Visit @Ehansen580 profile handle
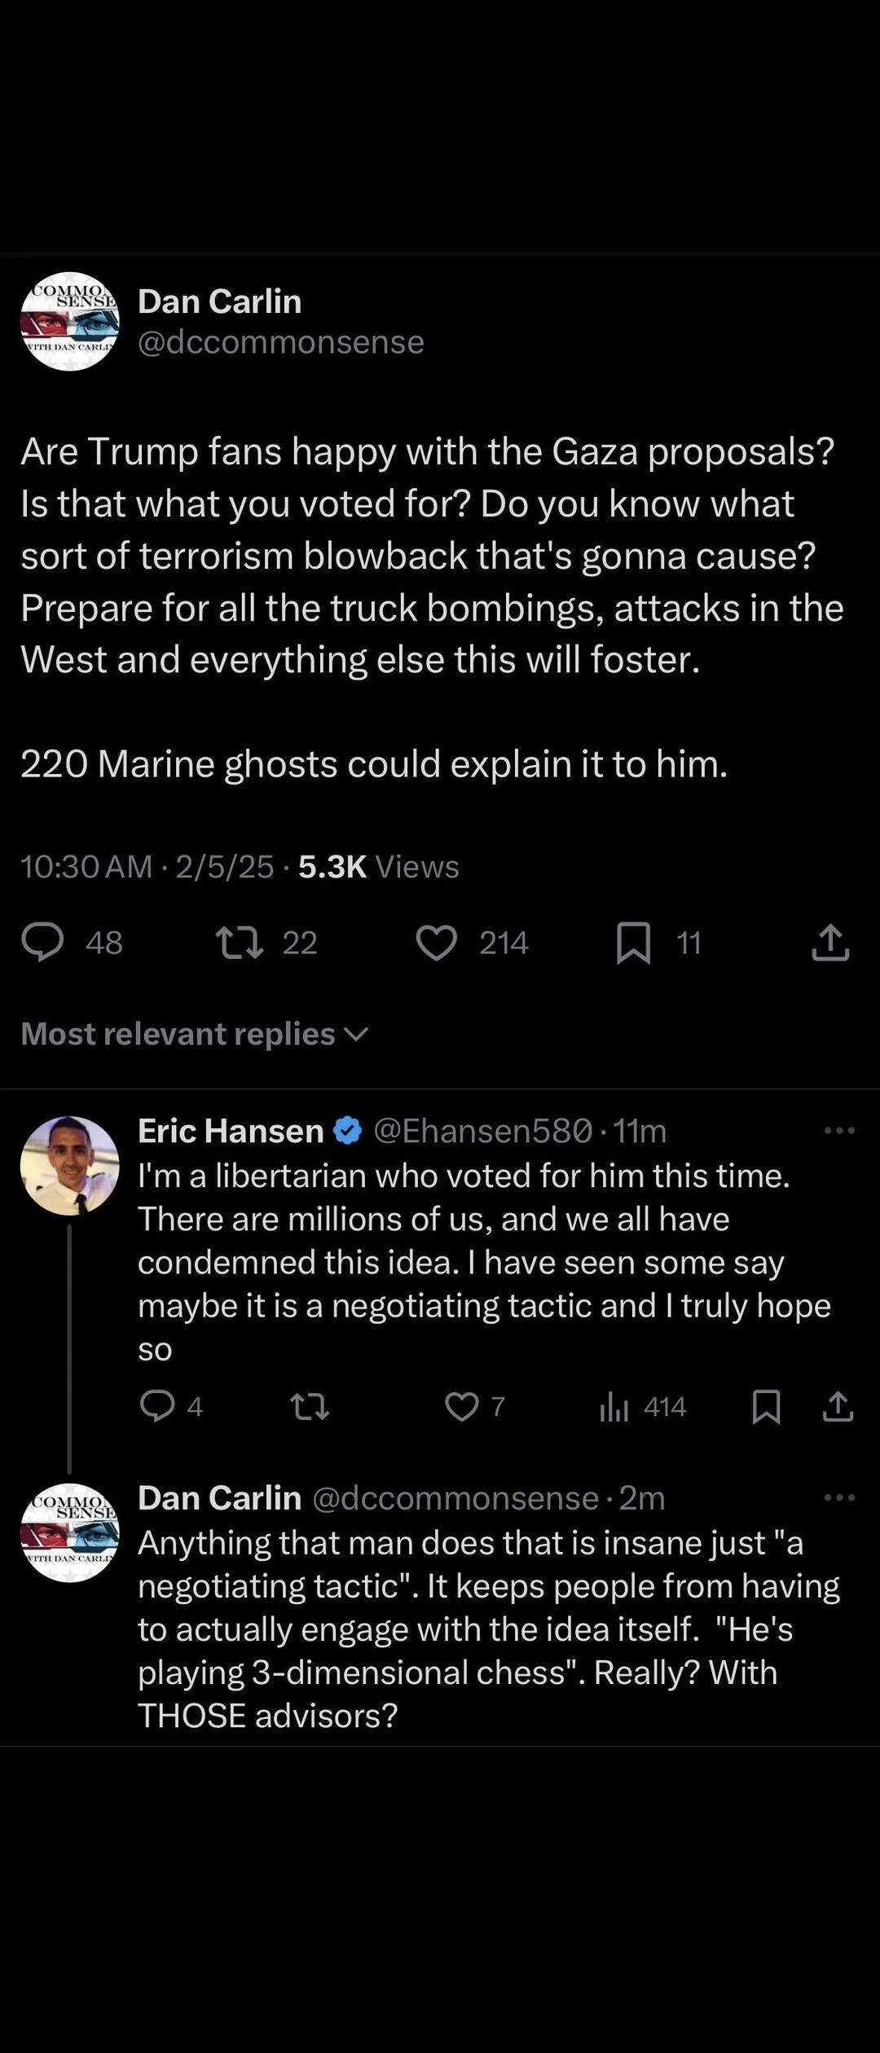The image size is (880, 2053). (483, 1131)
